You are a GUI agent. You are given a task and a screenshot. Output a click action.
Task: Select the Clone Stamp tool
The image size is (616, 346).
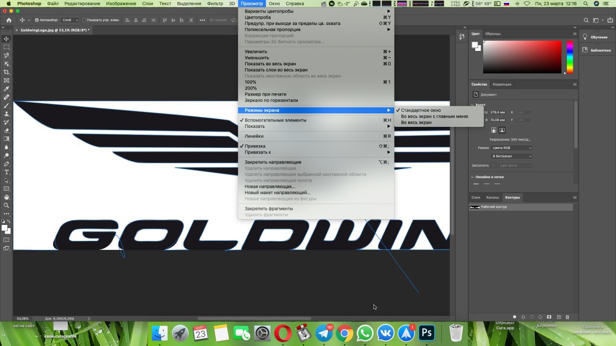pyautogui.click(x=6, y=114)
